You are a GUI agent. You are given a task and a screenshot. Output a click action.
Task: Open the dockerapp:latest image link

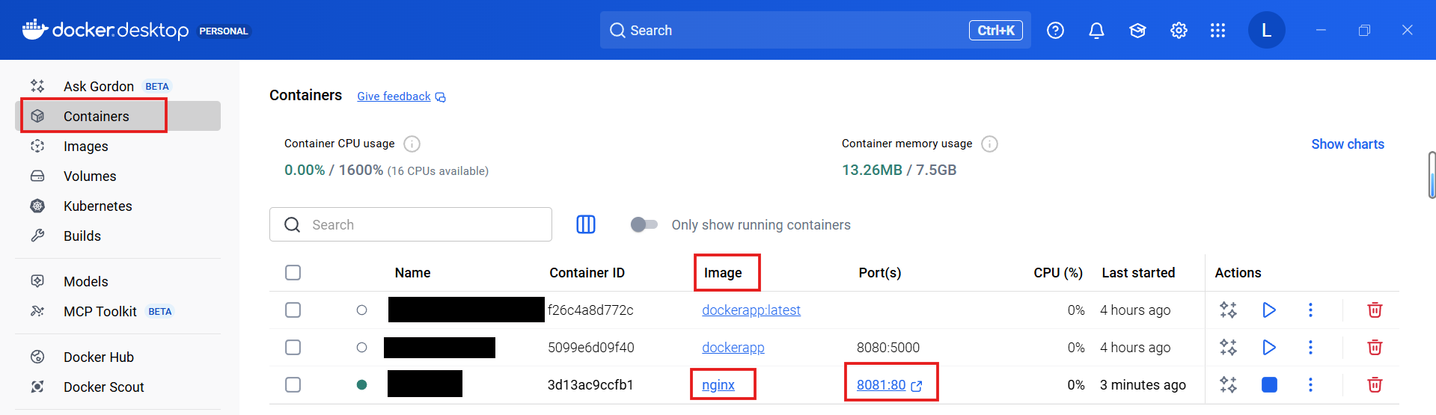(751, 310)
